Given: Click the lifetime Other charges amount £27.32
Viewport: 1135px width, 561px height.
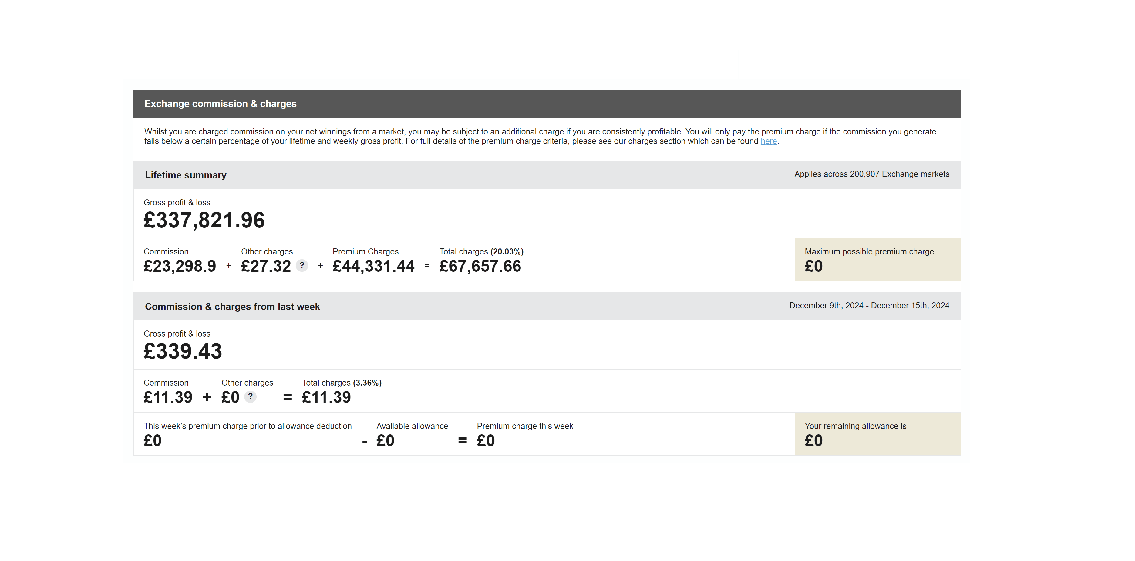Looking at the screenshot, I should 266,266.
